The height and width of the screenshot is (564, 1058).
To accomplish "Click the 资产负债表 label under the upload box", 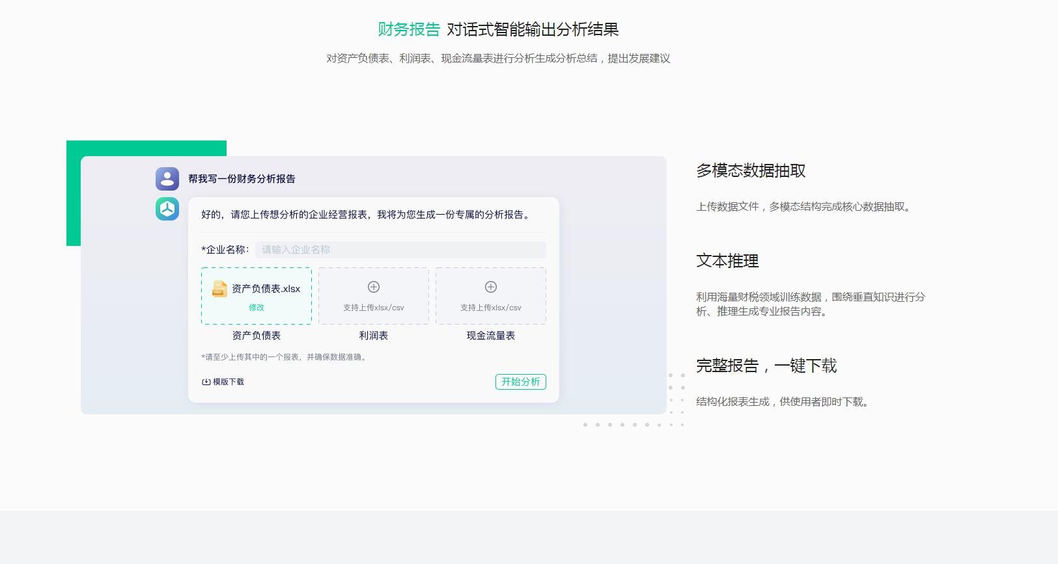I will [x=257, y=336].
